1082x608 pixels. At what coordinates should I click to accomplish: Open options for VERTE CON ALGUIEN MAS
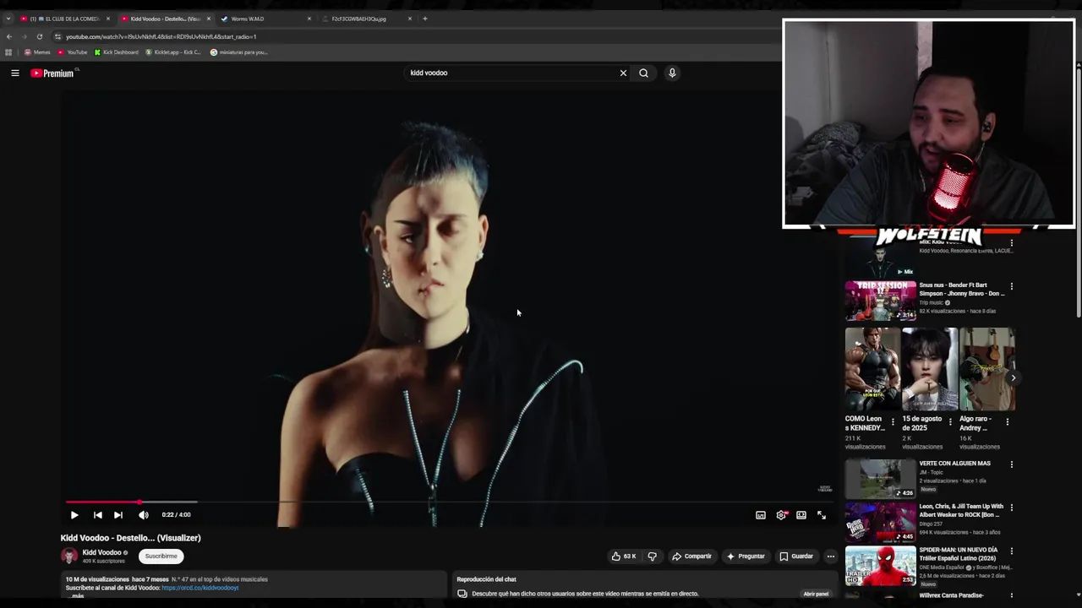click(x=1012, y=464)
